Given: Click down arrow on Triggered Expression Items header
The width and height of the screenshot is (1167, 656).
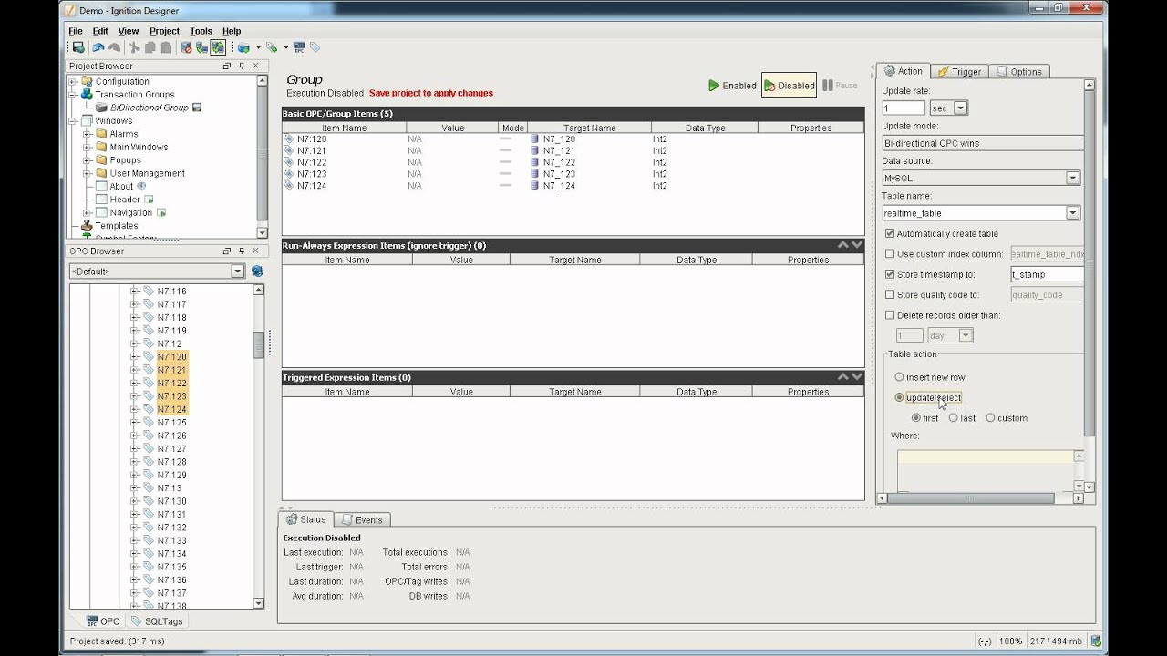Looking at the screenshot, I should [856, 377].
